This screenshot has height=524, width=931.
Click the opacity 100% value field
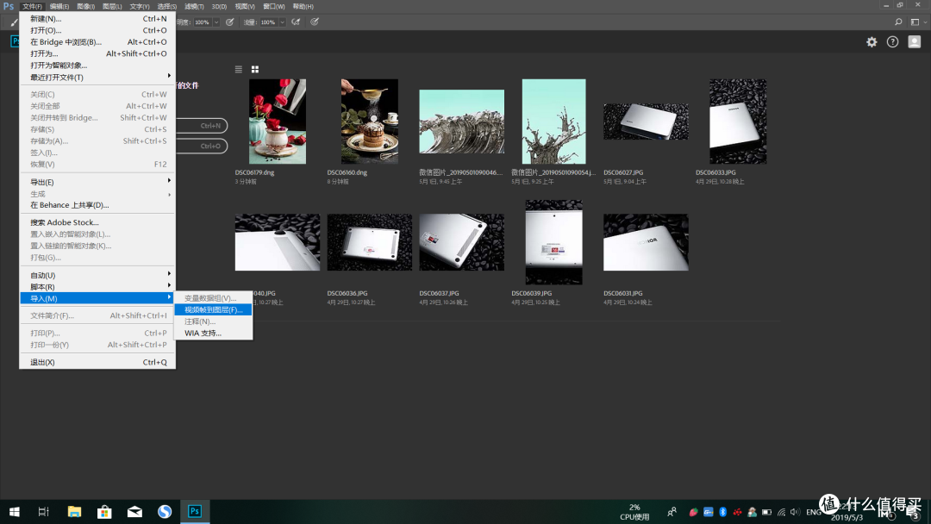point(203,22)
